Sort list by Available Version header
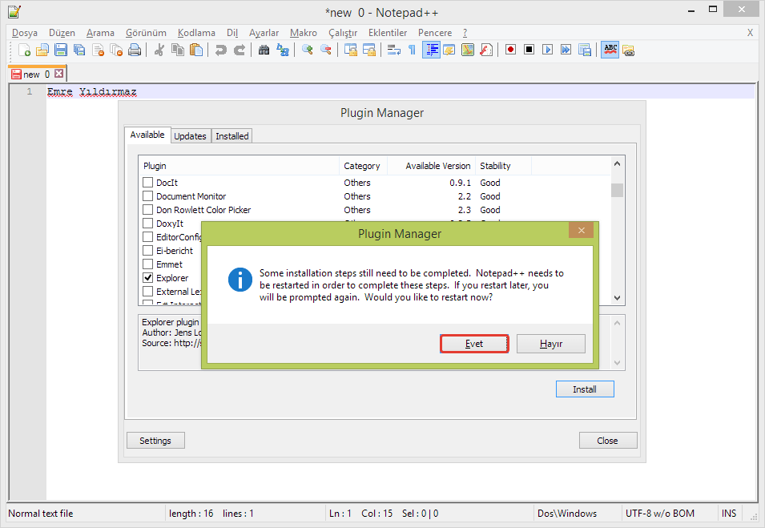Screen dimensions: 765x528 [x=431, y=166]
